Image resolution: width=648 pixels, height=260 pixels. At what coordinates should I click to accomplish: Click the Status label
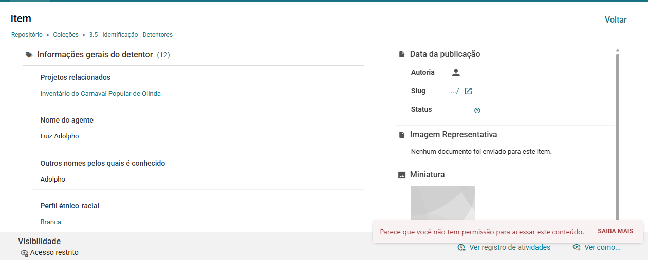pos(421,109)
